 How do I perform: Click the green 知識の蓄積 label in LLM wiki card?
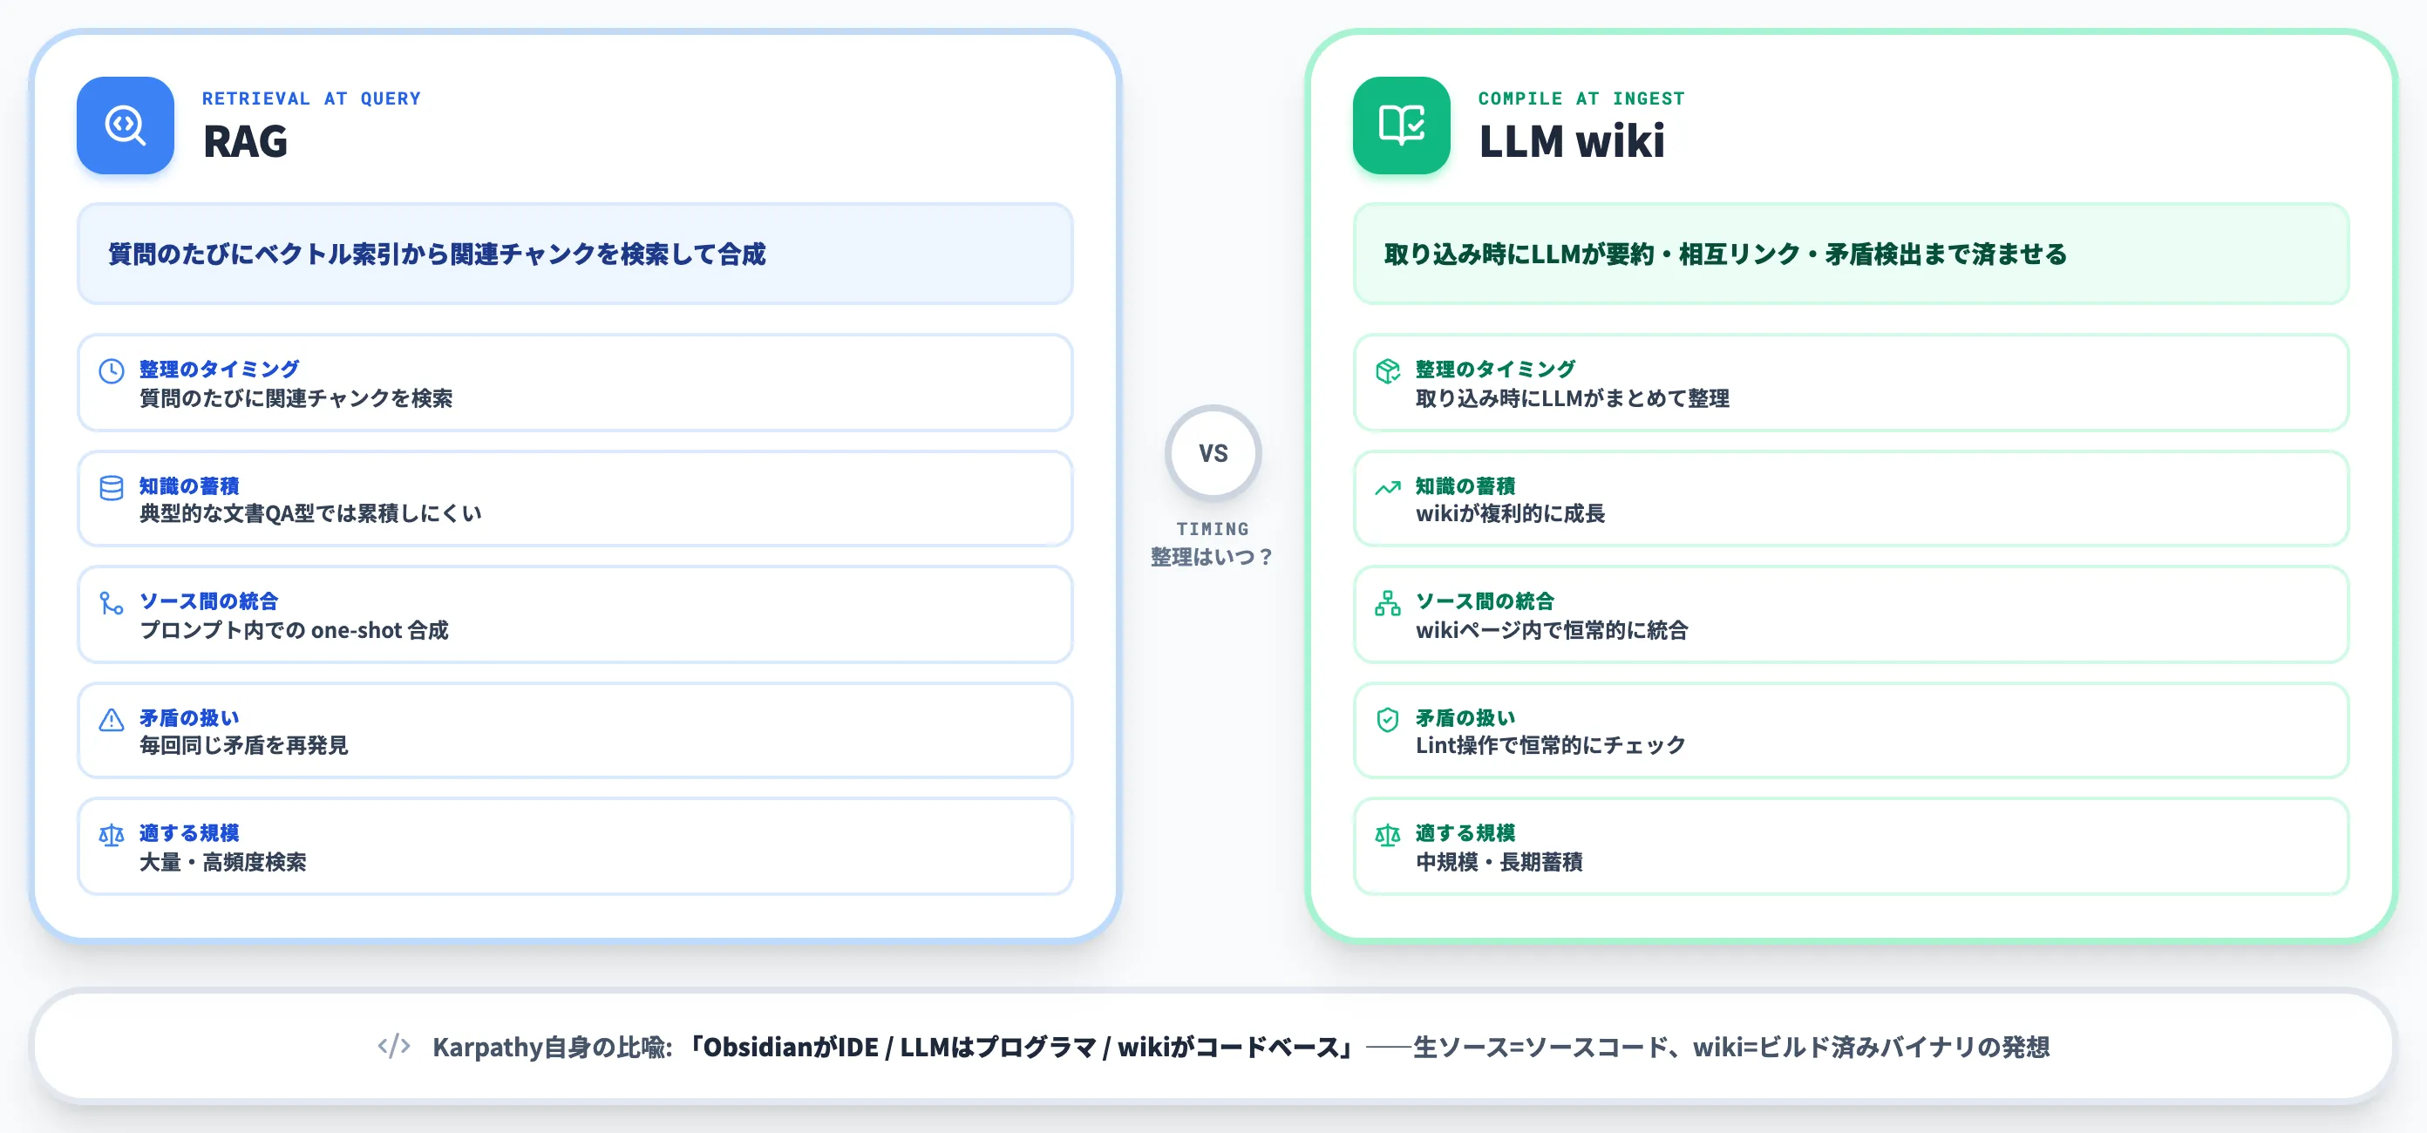pos(1465,486)
